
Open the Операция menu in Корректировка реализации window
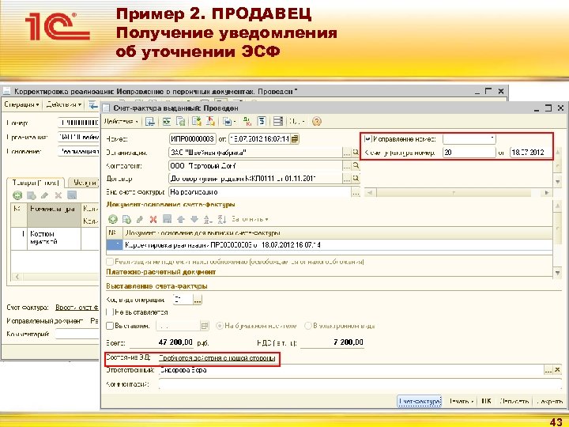pos(22,104)
